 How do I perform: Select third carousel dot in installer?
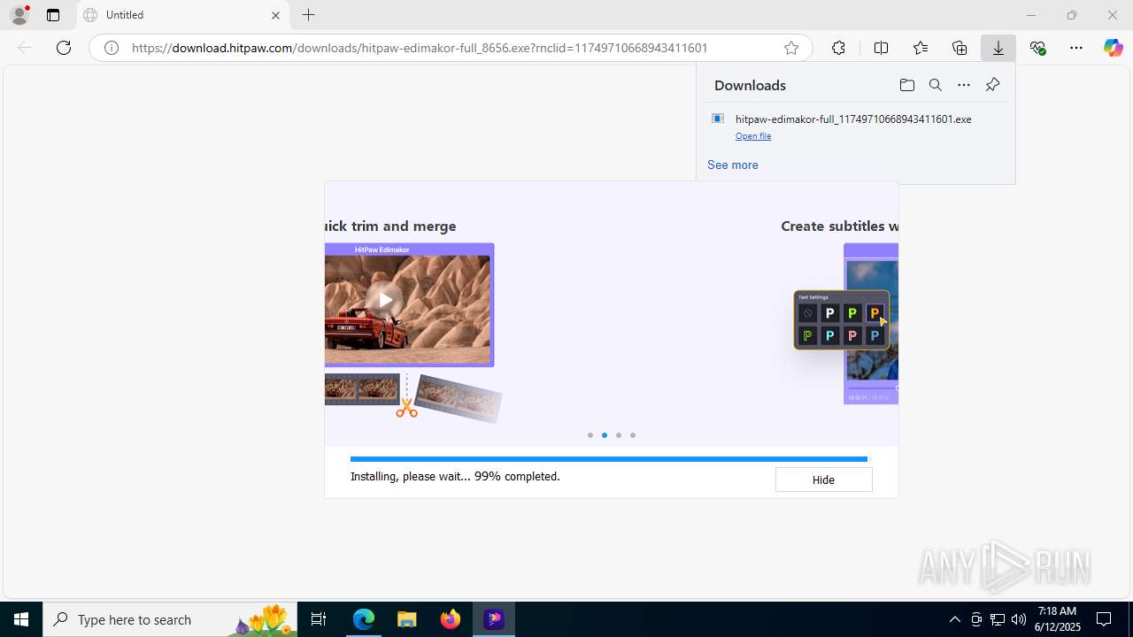pos(619,435)
